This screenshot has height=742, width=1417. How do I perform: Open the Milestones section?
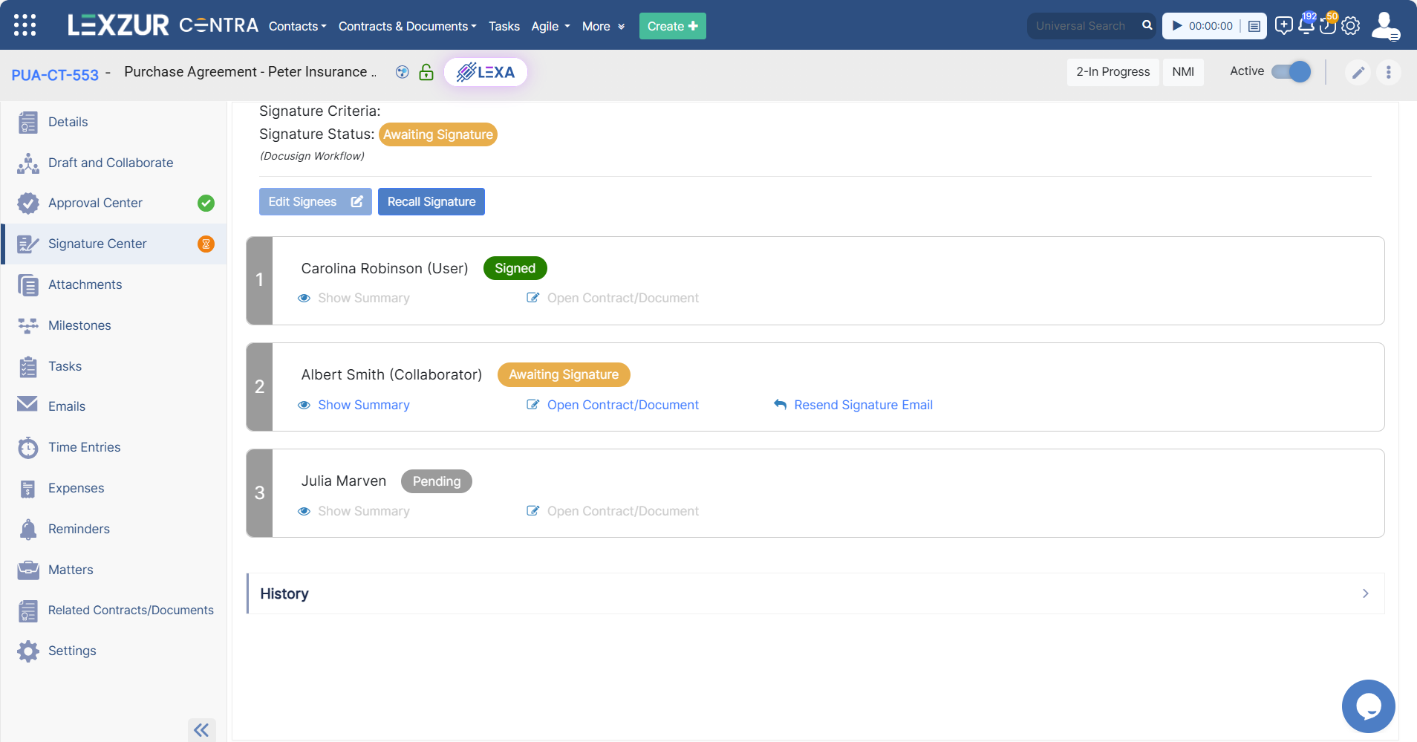click(79, 325)
